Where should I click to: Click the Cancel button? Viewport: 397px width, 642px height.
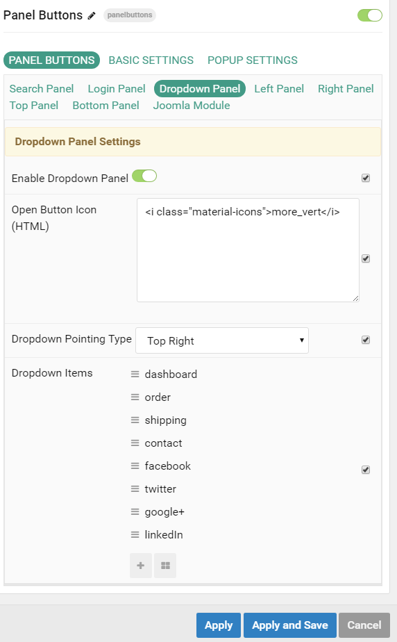[364, 625]
